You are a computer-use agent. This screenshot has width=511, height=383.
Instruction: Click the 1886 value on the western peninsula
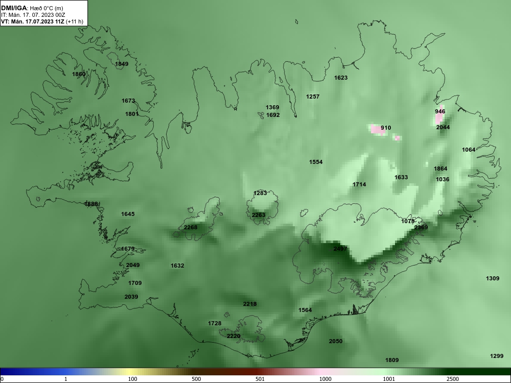[91, 204]
